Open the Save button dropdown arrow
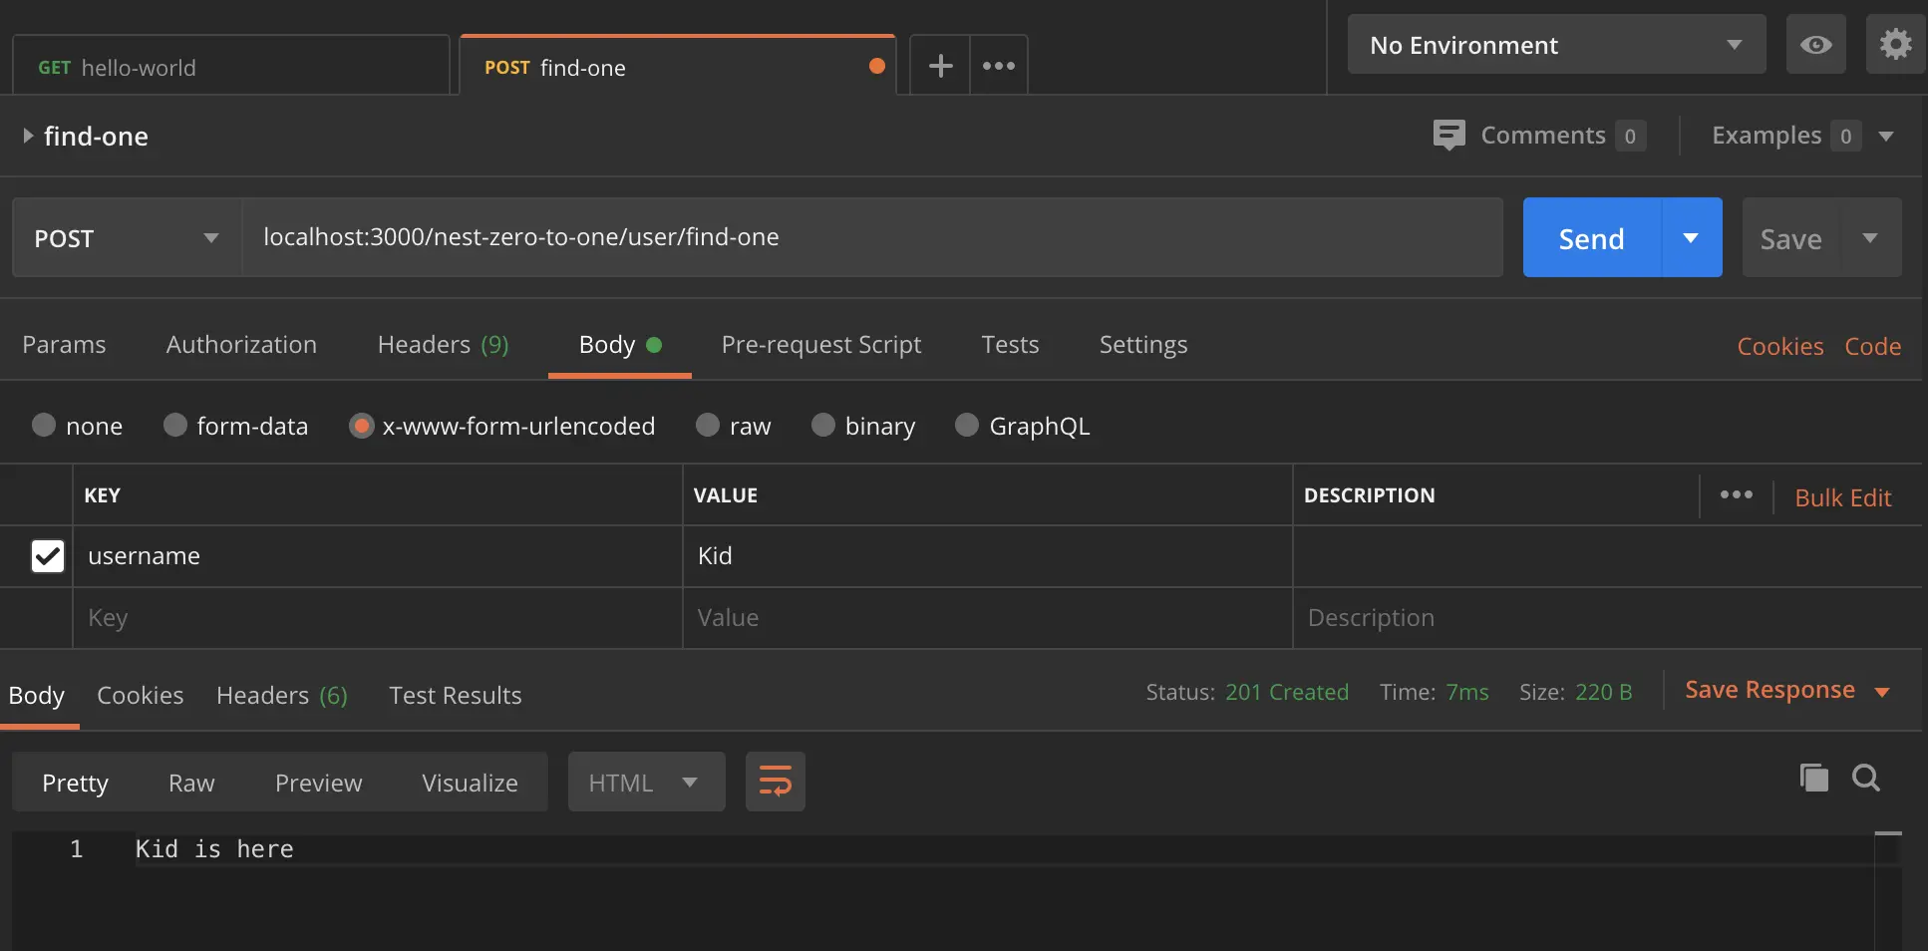The image size is (1928, 951). coord(1870,238)
